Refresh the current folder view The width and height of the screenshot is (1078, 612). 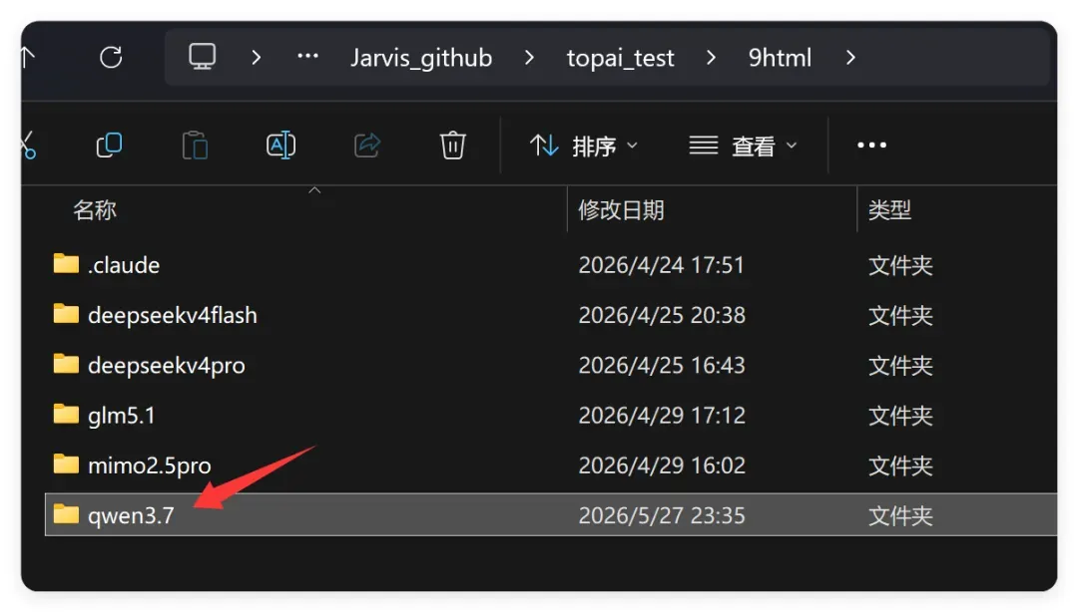click(111, 57)
